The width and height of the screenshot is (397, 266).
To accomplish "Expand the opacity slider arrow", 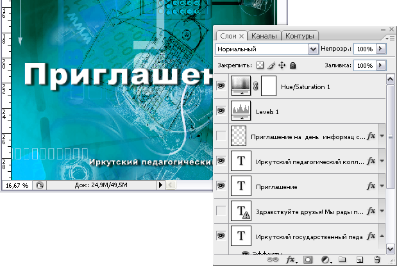I will (x=380, y=49).
